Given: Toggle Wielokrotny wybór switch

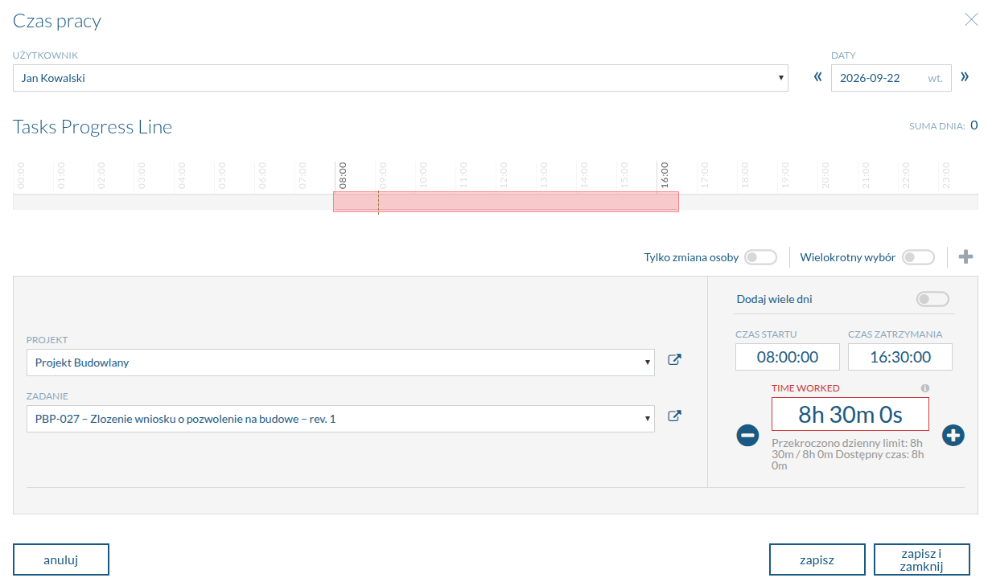Looking at the screenshot, I should (x=918, y=258).
